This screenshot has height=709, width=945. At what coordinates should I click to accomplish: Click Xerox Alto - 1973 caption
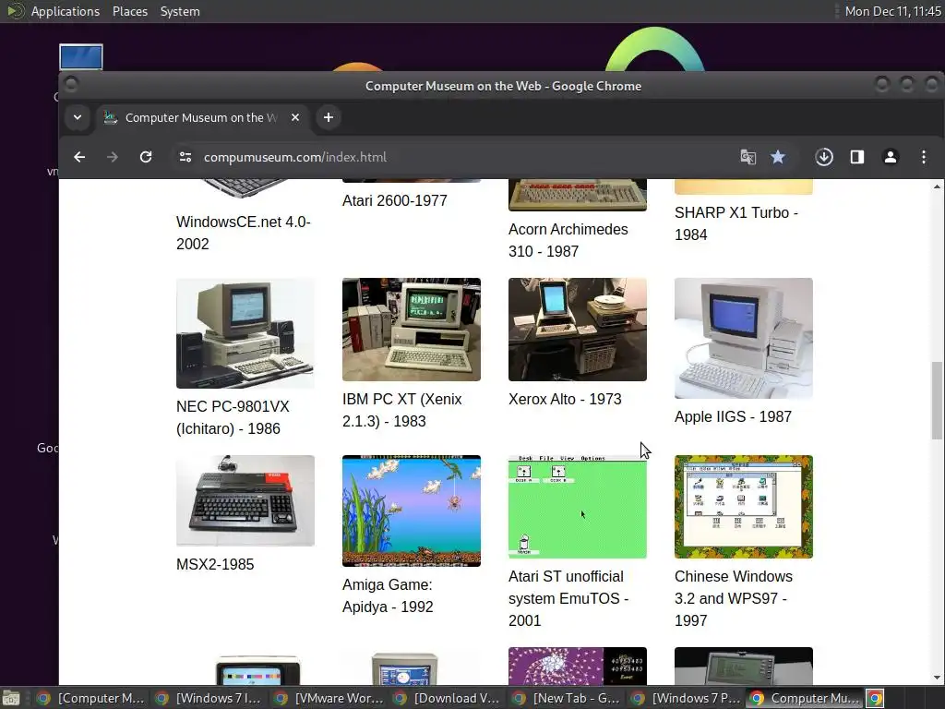tap(565, 399)
